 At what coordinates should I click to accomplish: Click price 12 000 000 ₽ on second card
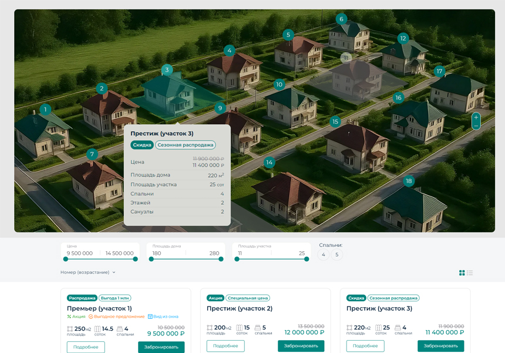[304, 332]
